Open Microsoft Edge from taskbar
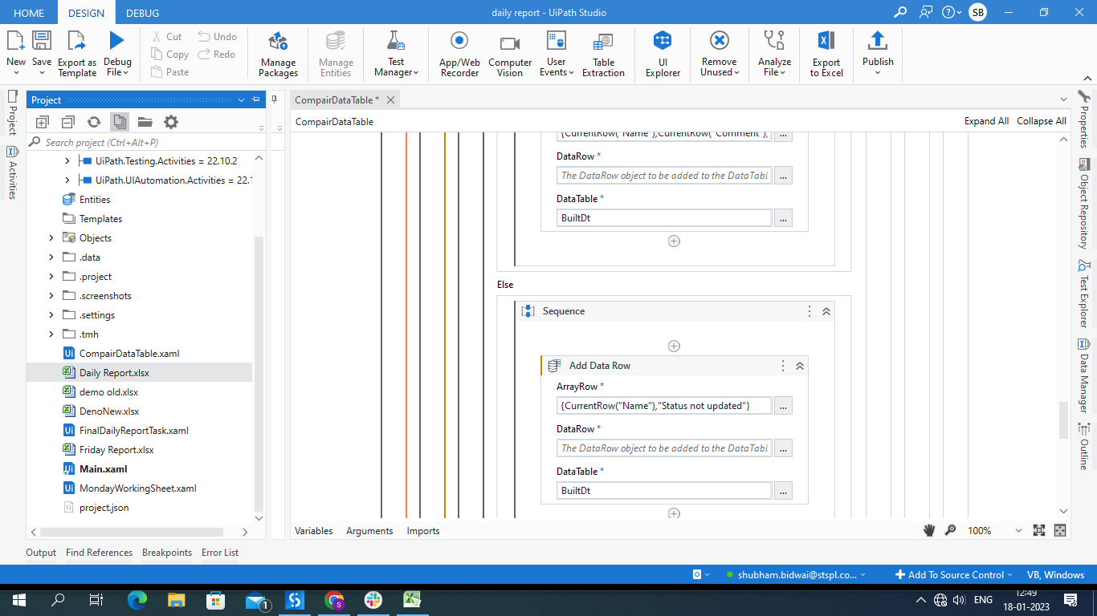 [x=137, y=600]
